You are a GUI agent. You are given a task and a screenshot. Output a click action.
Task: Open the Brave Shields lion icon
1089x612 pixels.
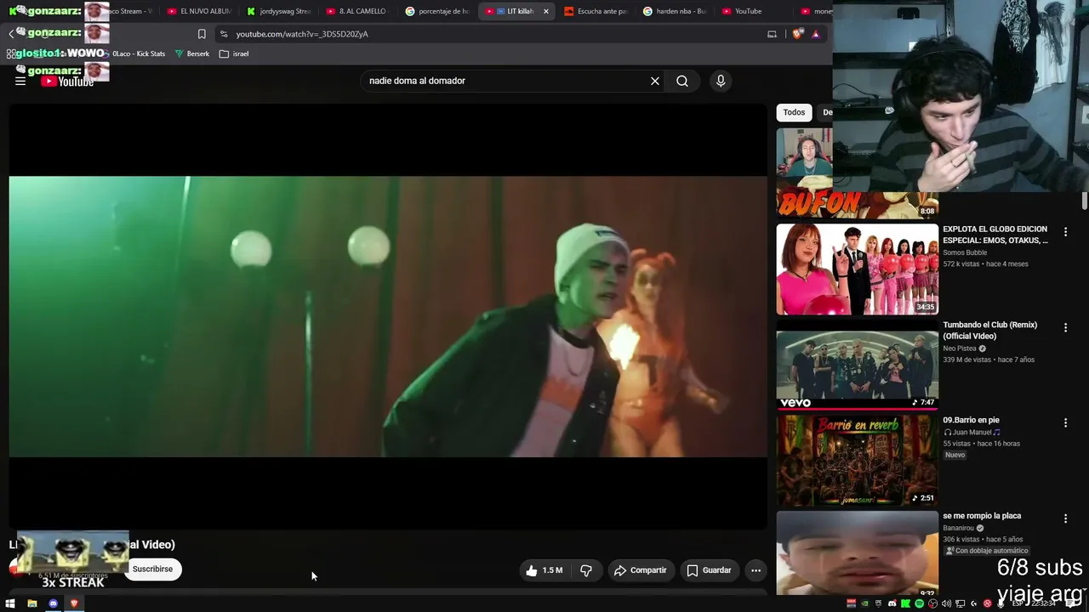pos(797,34)
